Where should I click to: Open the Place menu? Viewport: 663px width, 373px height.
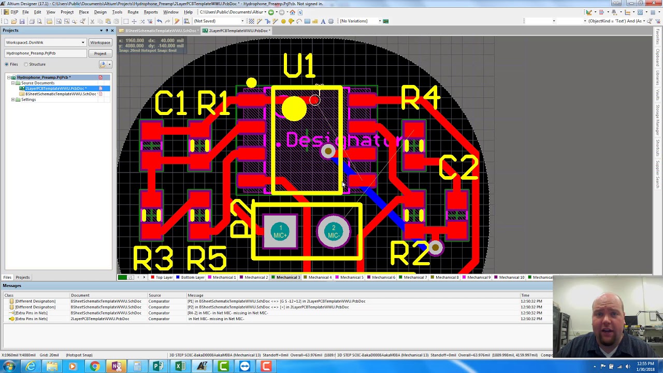(83, 12)
